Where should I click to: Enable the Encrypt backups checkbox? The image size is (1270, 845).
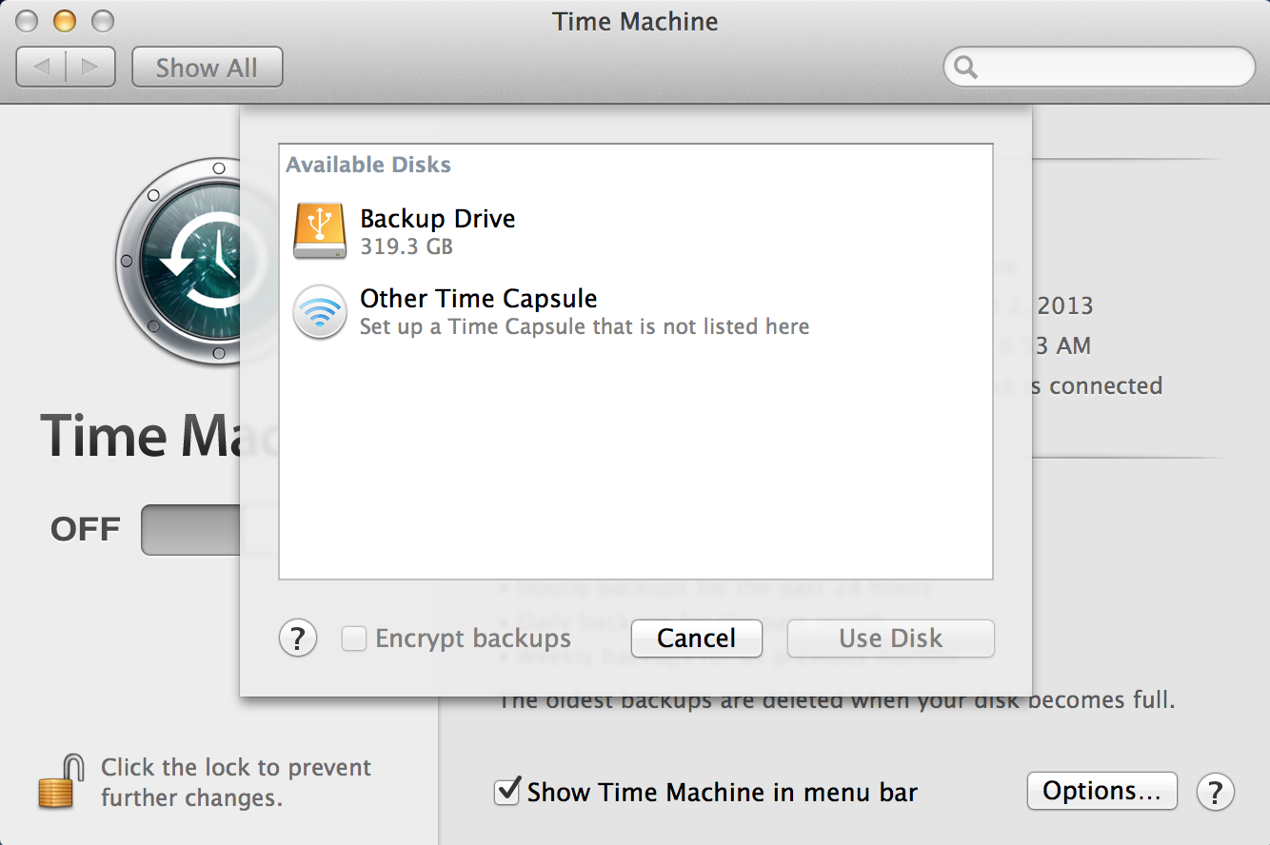tap(354, 639)
